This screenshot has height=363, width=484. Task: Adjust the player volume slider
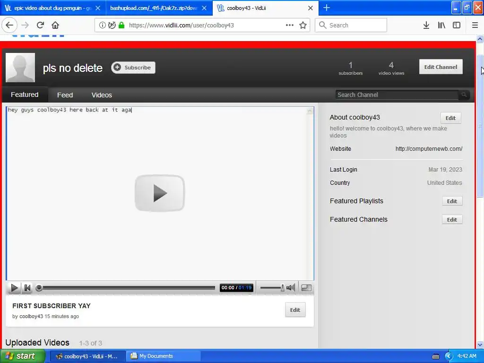tap(272, 288)
